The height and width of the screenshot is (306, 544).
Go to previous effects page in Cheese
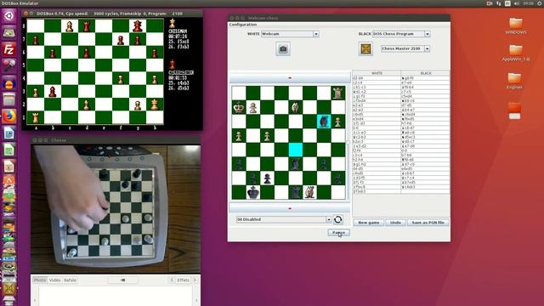(172, 280)
